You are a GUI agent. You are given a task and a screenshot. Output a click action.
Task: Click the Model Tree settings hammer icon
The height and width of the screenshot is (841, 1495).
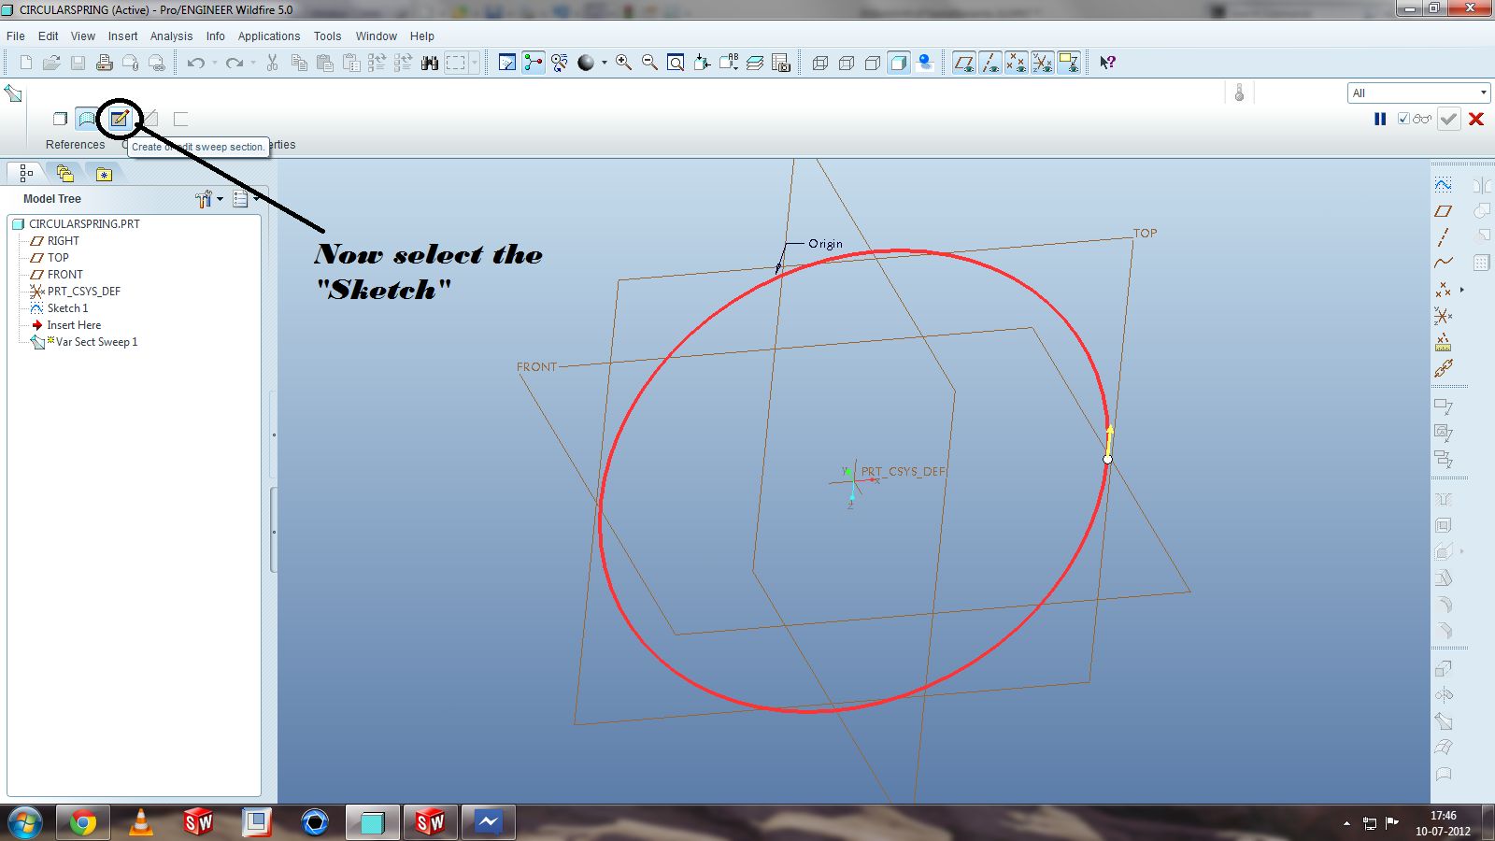coord(204,199)
